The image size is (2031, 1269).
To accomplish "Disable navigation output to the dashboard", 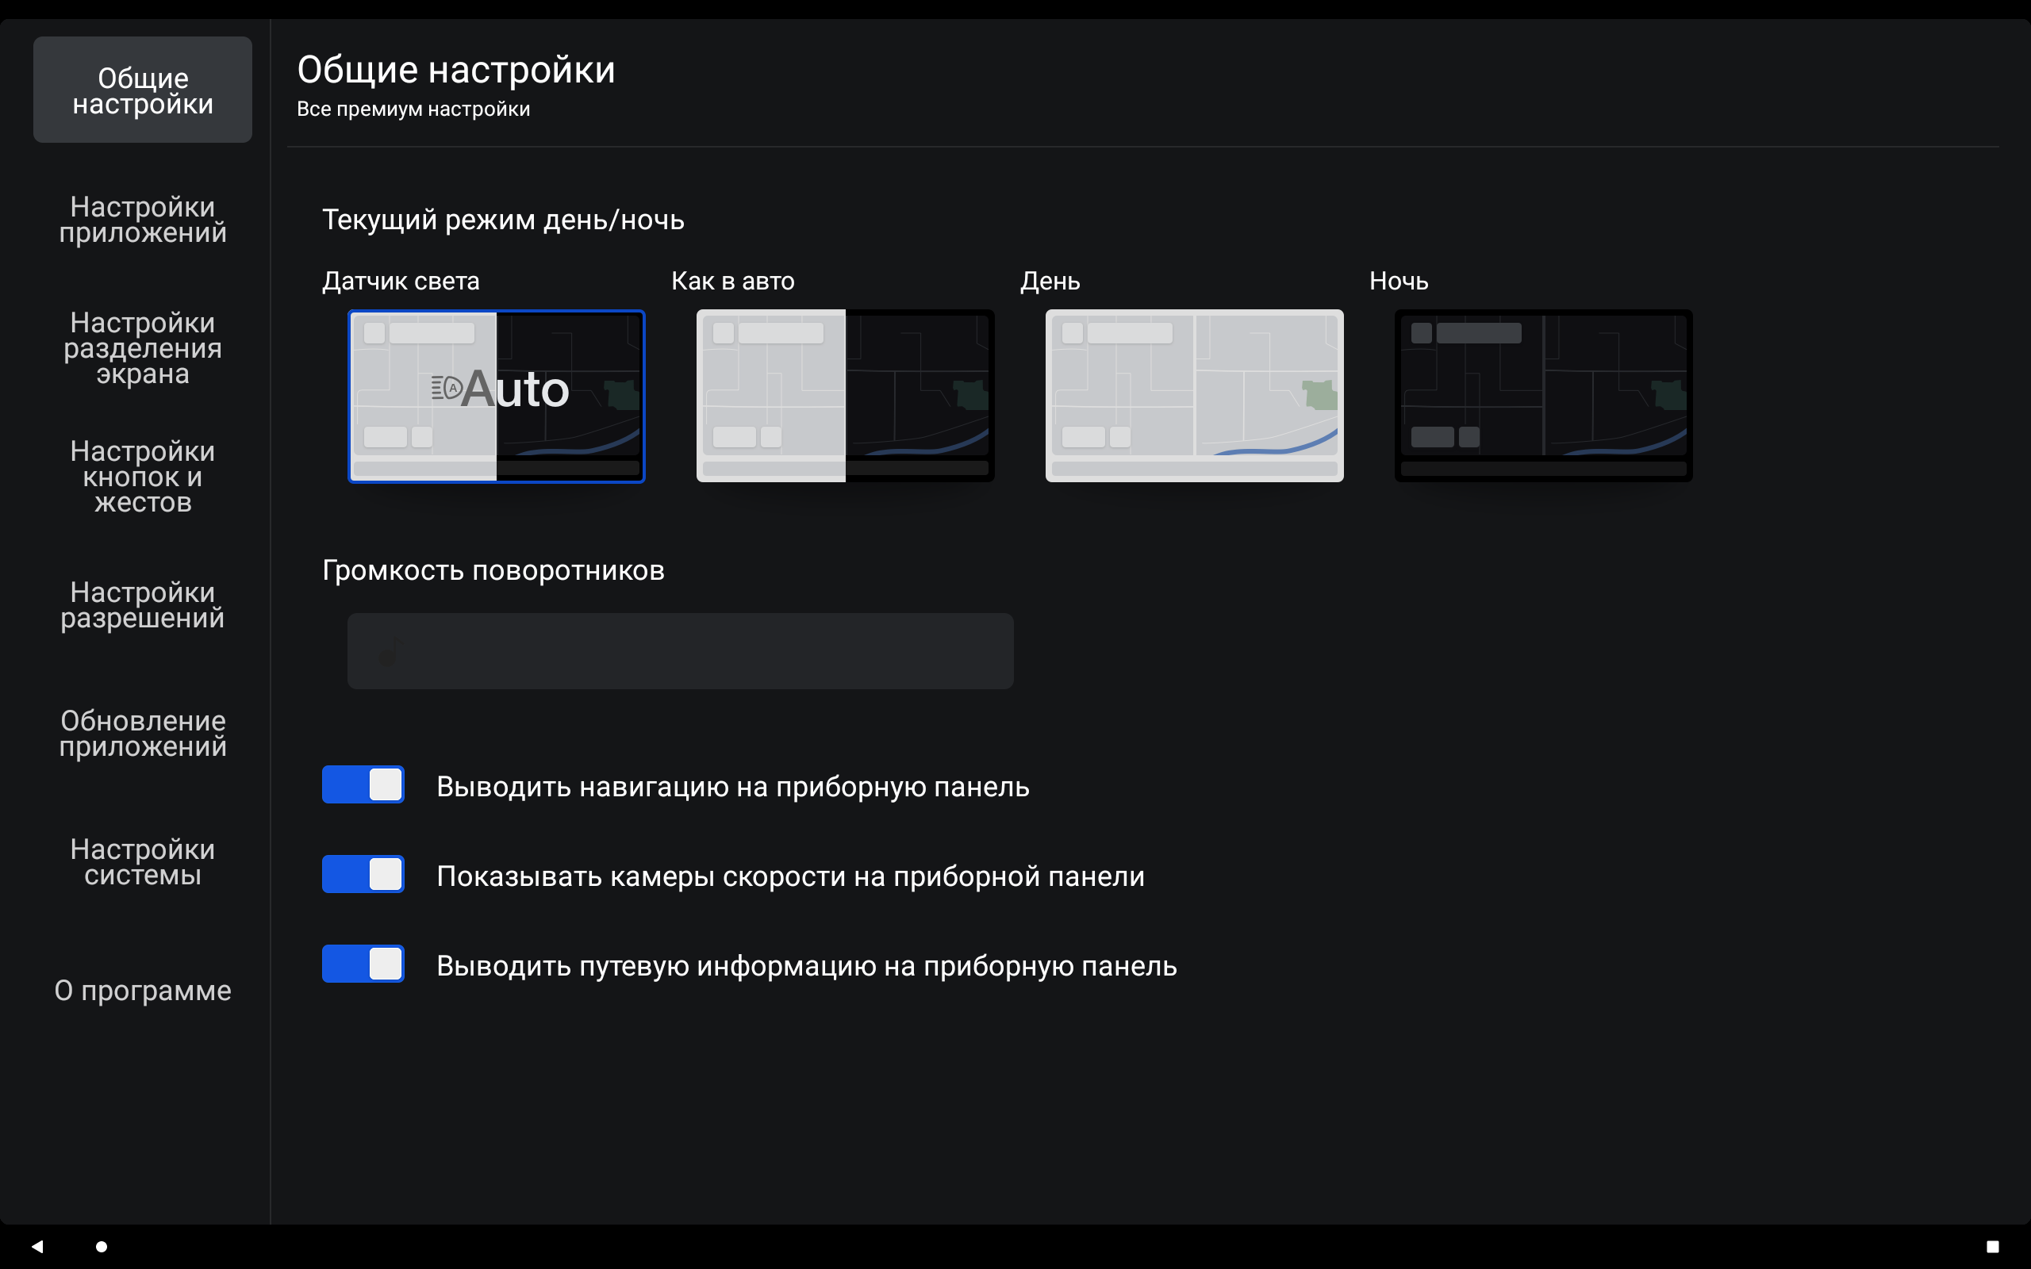I will click(x=363, y=784).
